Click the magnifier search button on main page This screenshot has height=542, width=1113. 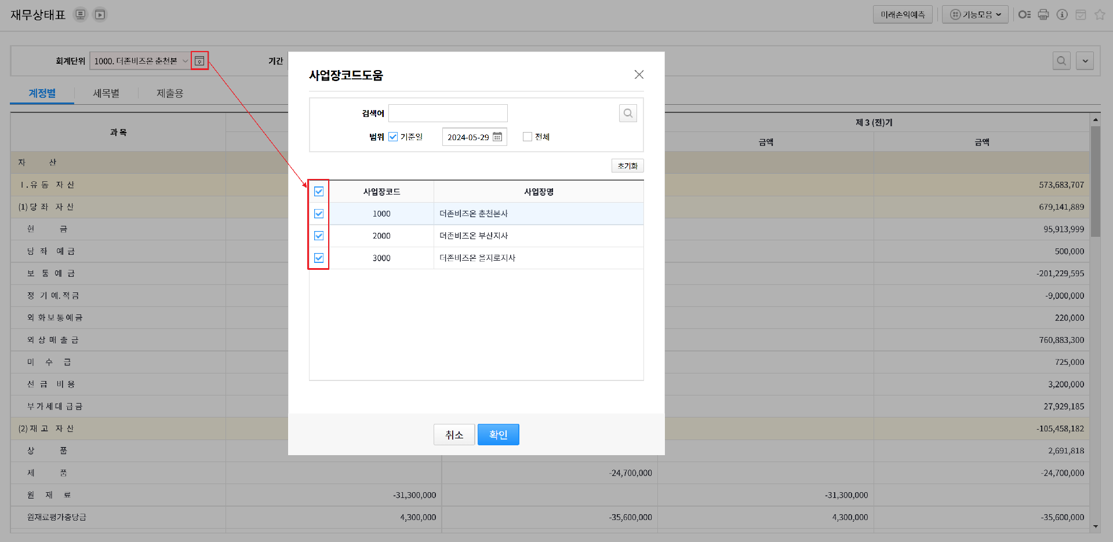click(x=1061, y=61)
